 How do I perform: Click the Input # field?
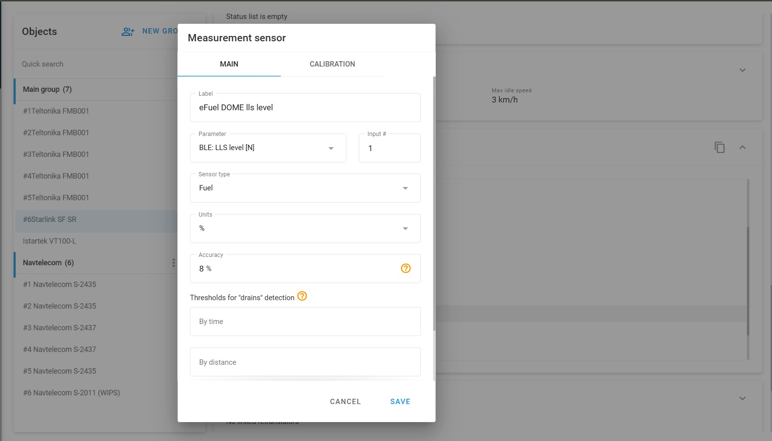click(390, 148)
